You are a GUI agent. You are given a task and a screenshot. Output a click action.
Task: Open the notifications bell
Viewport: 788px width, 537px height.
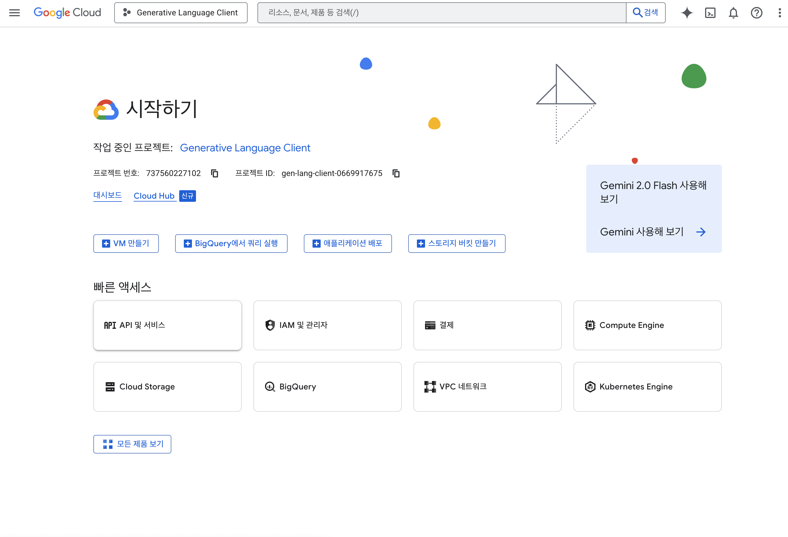pyautogui.click(x=733, y=13)
